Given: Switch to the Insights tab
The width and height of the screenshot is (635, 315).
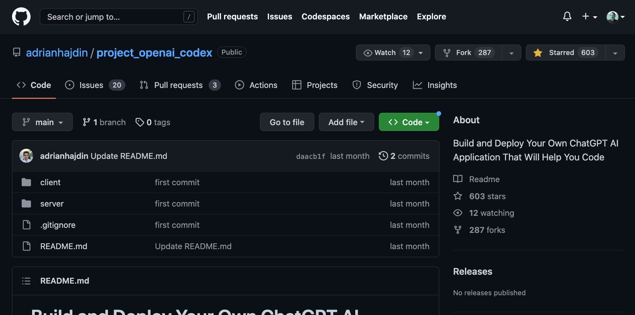Looking at the screenshot, I should point(435,85).
